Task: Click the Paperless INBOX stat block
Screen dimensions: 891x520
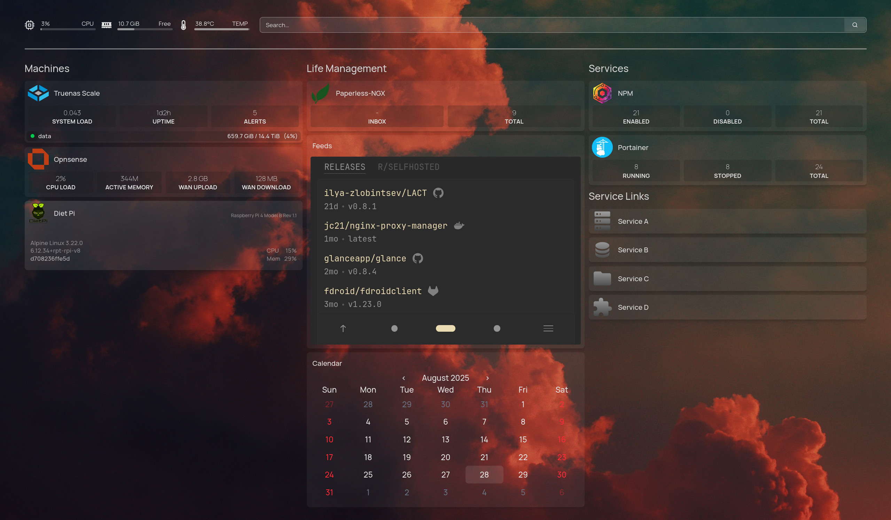Action: 377,116
